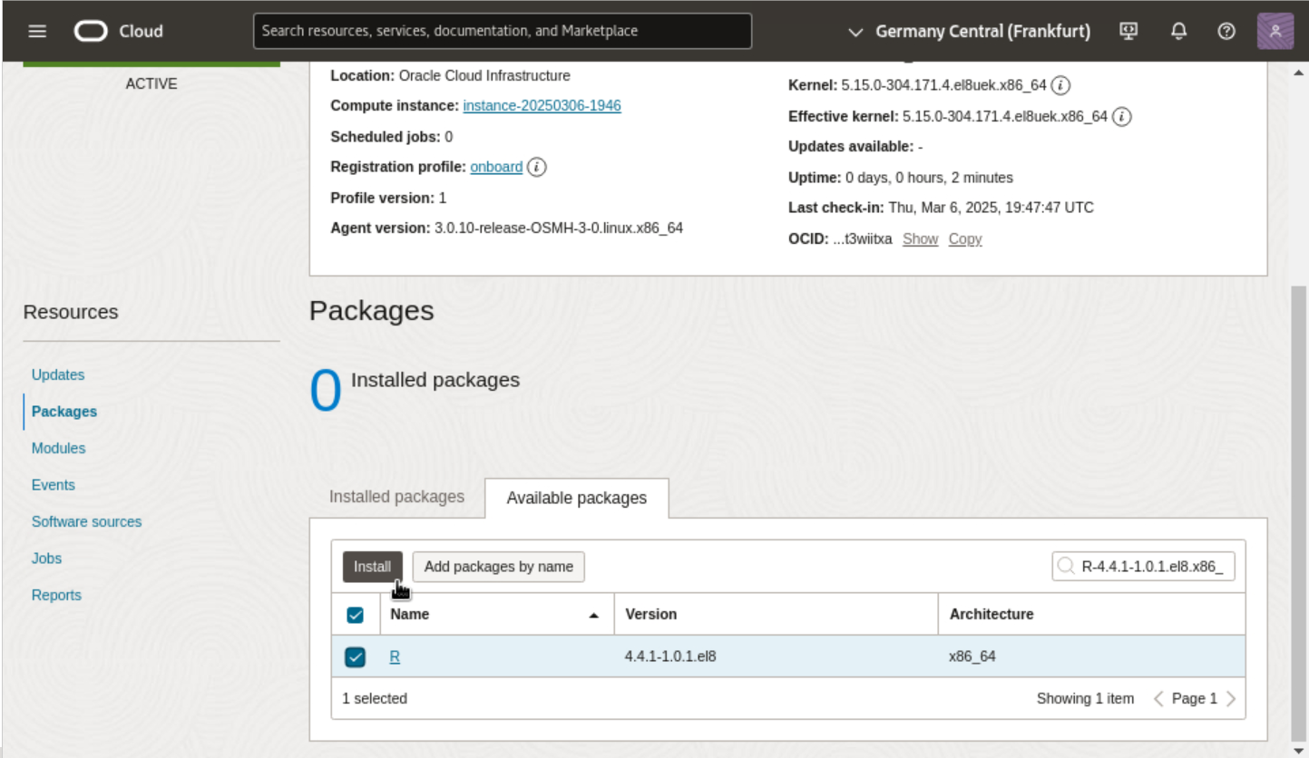The height and width of the screenshot is (758, 1309).
Task: Click the Agent version value text
Action: point(559,228)
